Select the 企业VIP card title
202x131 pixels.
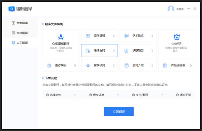point(176,44)
